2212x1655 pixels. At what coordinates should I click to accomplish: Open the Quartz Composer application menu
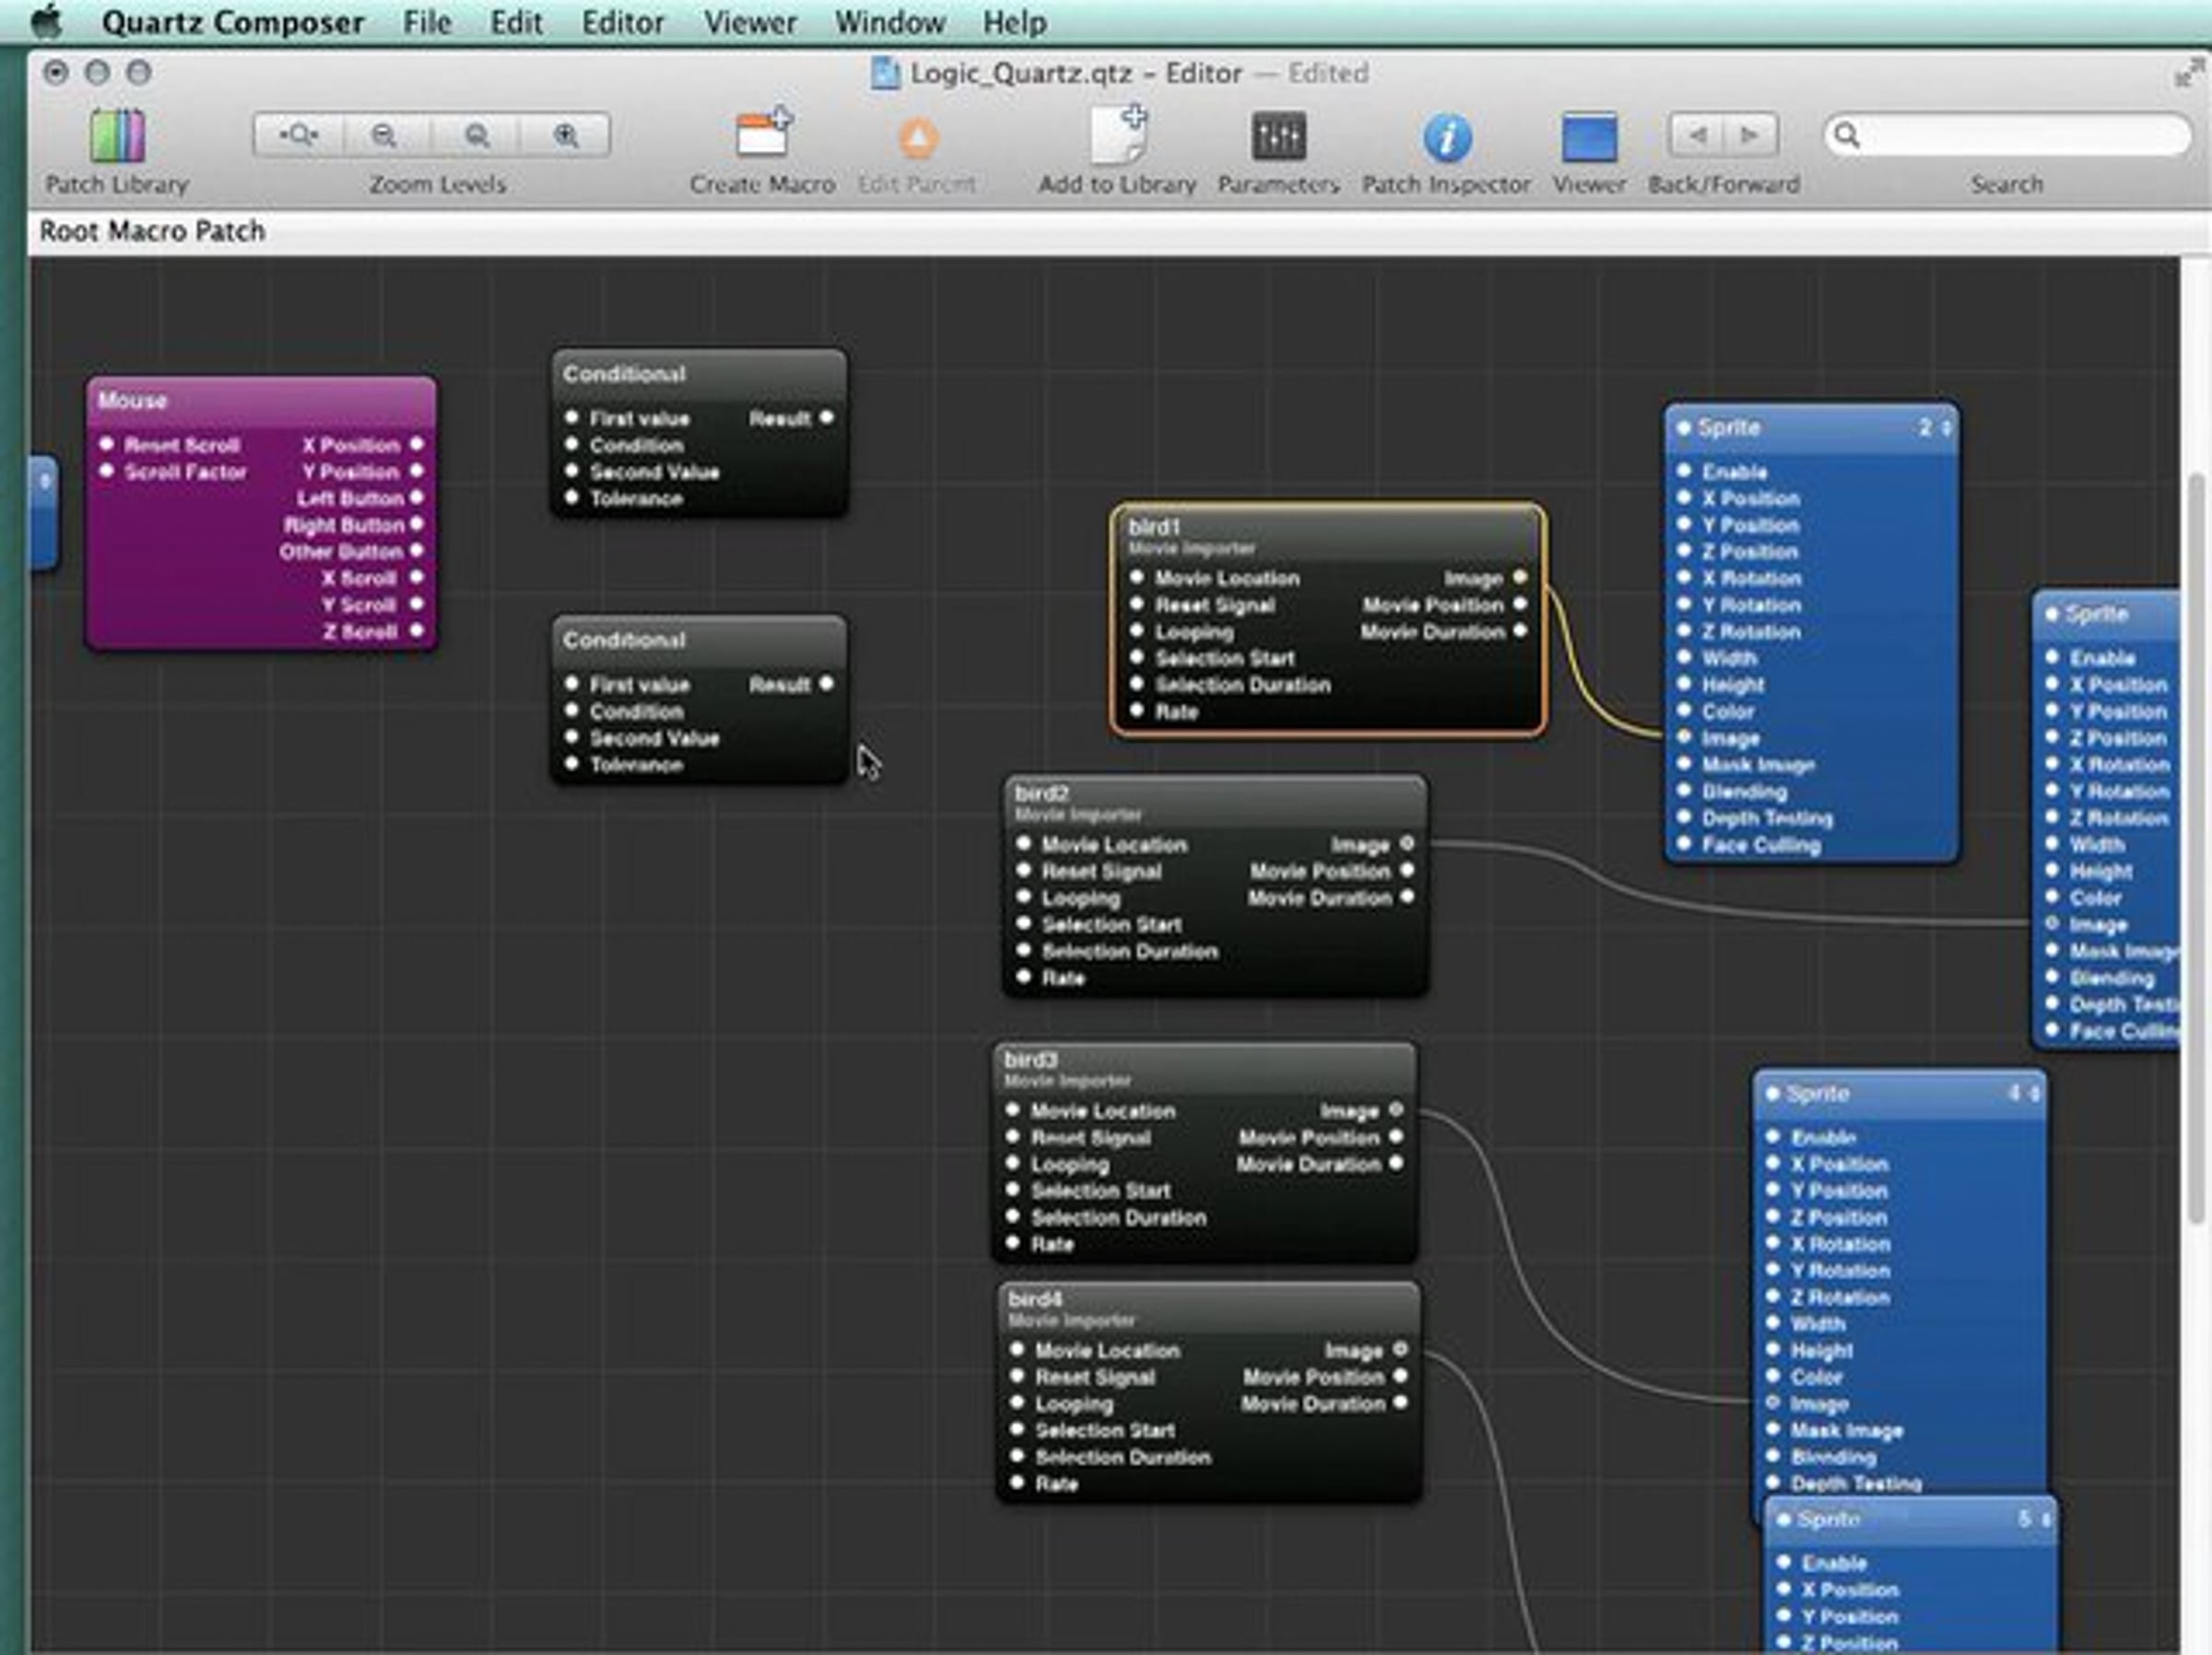coord(233,22)
